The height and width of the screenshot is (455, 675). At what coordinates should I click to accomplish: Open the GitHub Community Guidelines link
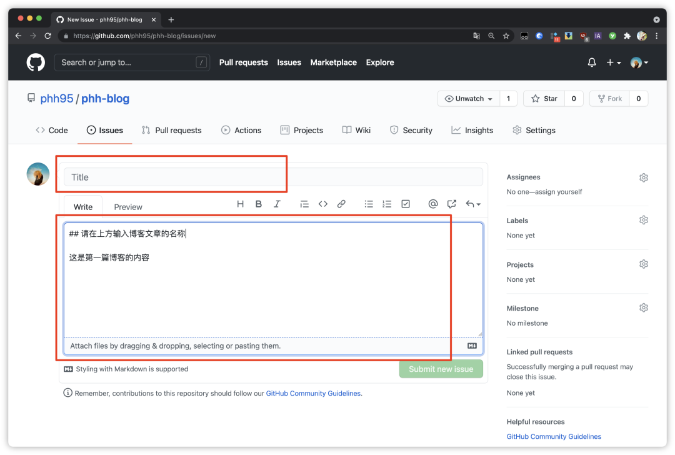(x=313, y=393)
